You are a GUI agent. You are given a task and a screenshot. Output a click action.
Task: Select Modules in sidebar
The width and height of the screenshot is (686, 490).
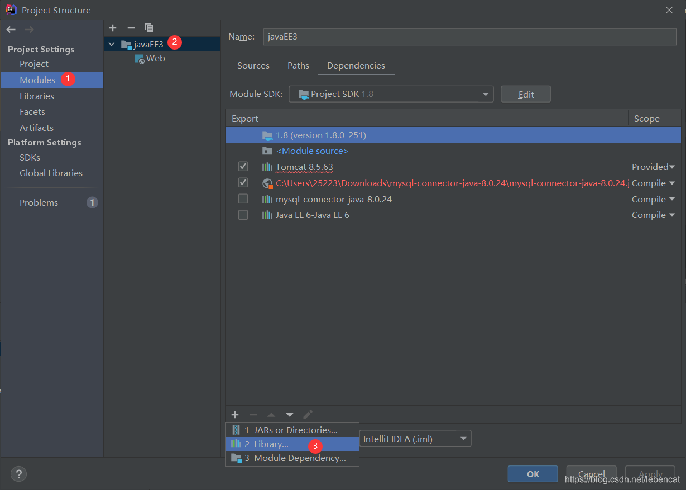click(x=51, y=80)
